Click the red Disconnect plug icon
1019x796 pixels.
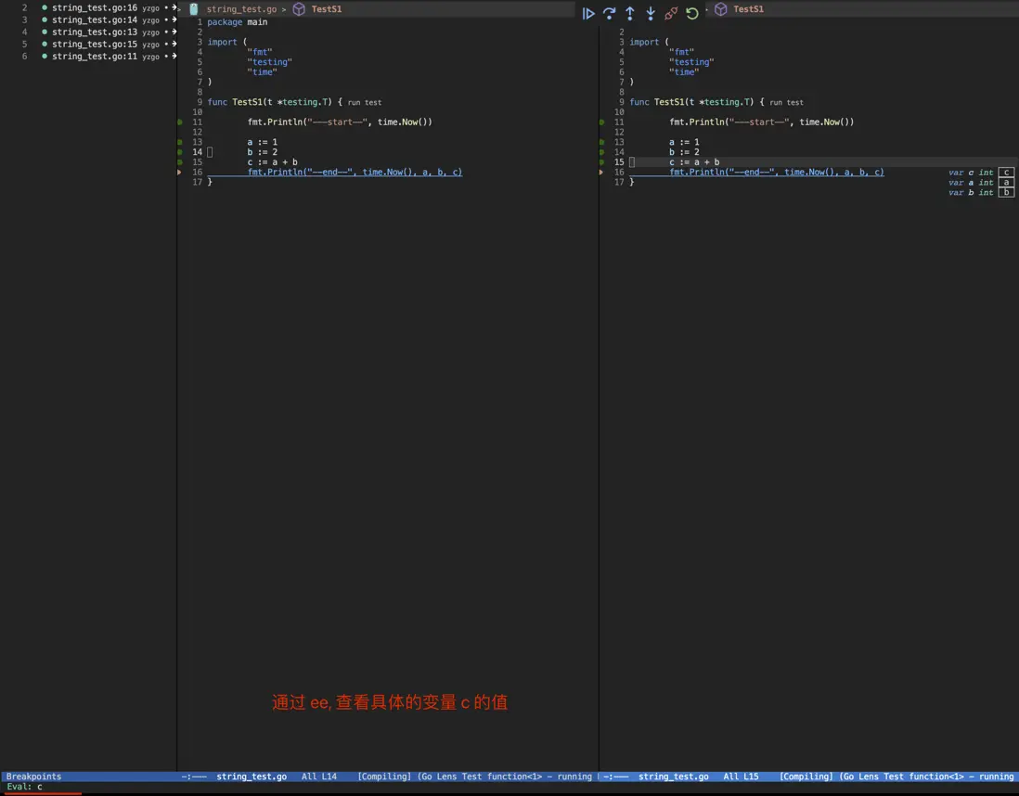671,13
